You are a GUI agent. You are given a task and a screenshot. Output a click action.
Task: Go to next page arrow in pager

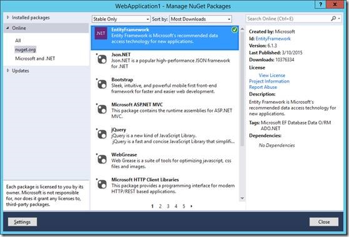point(191,206)
